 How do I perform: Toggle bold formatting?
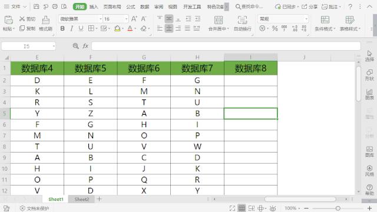click(62, 28)
